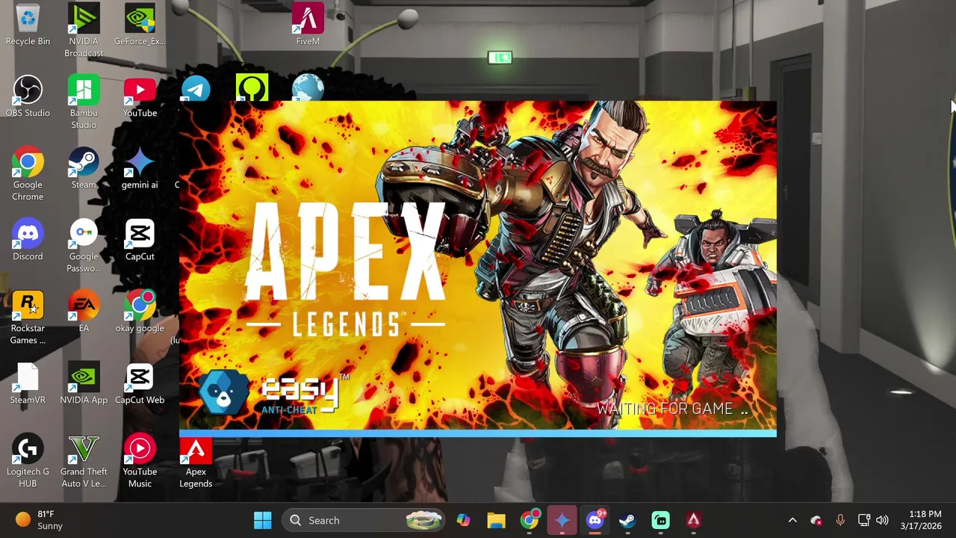956x538 pixels.
Task: Select the YouTube desktop shortcut
Action: [140, 97]
